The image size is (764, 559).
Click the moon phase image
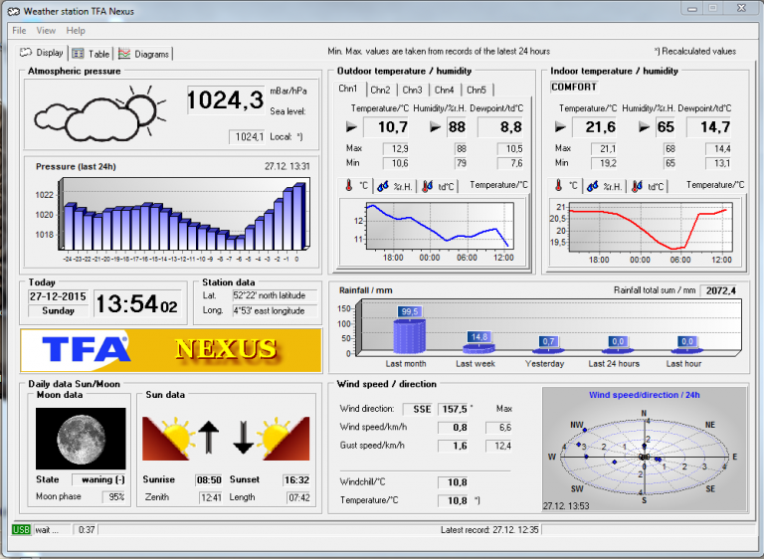click(81, 438)
